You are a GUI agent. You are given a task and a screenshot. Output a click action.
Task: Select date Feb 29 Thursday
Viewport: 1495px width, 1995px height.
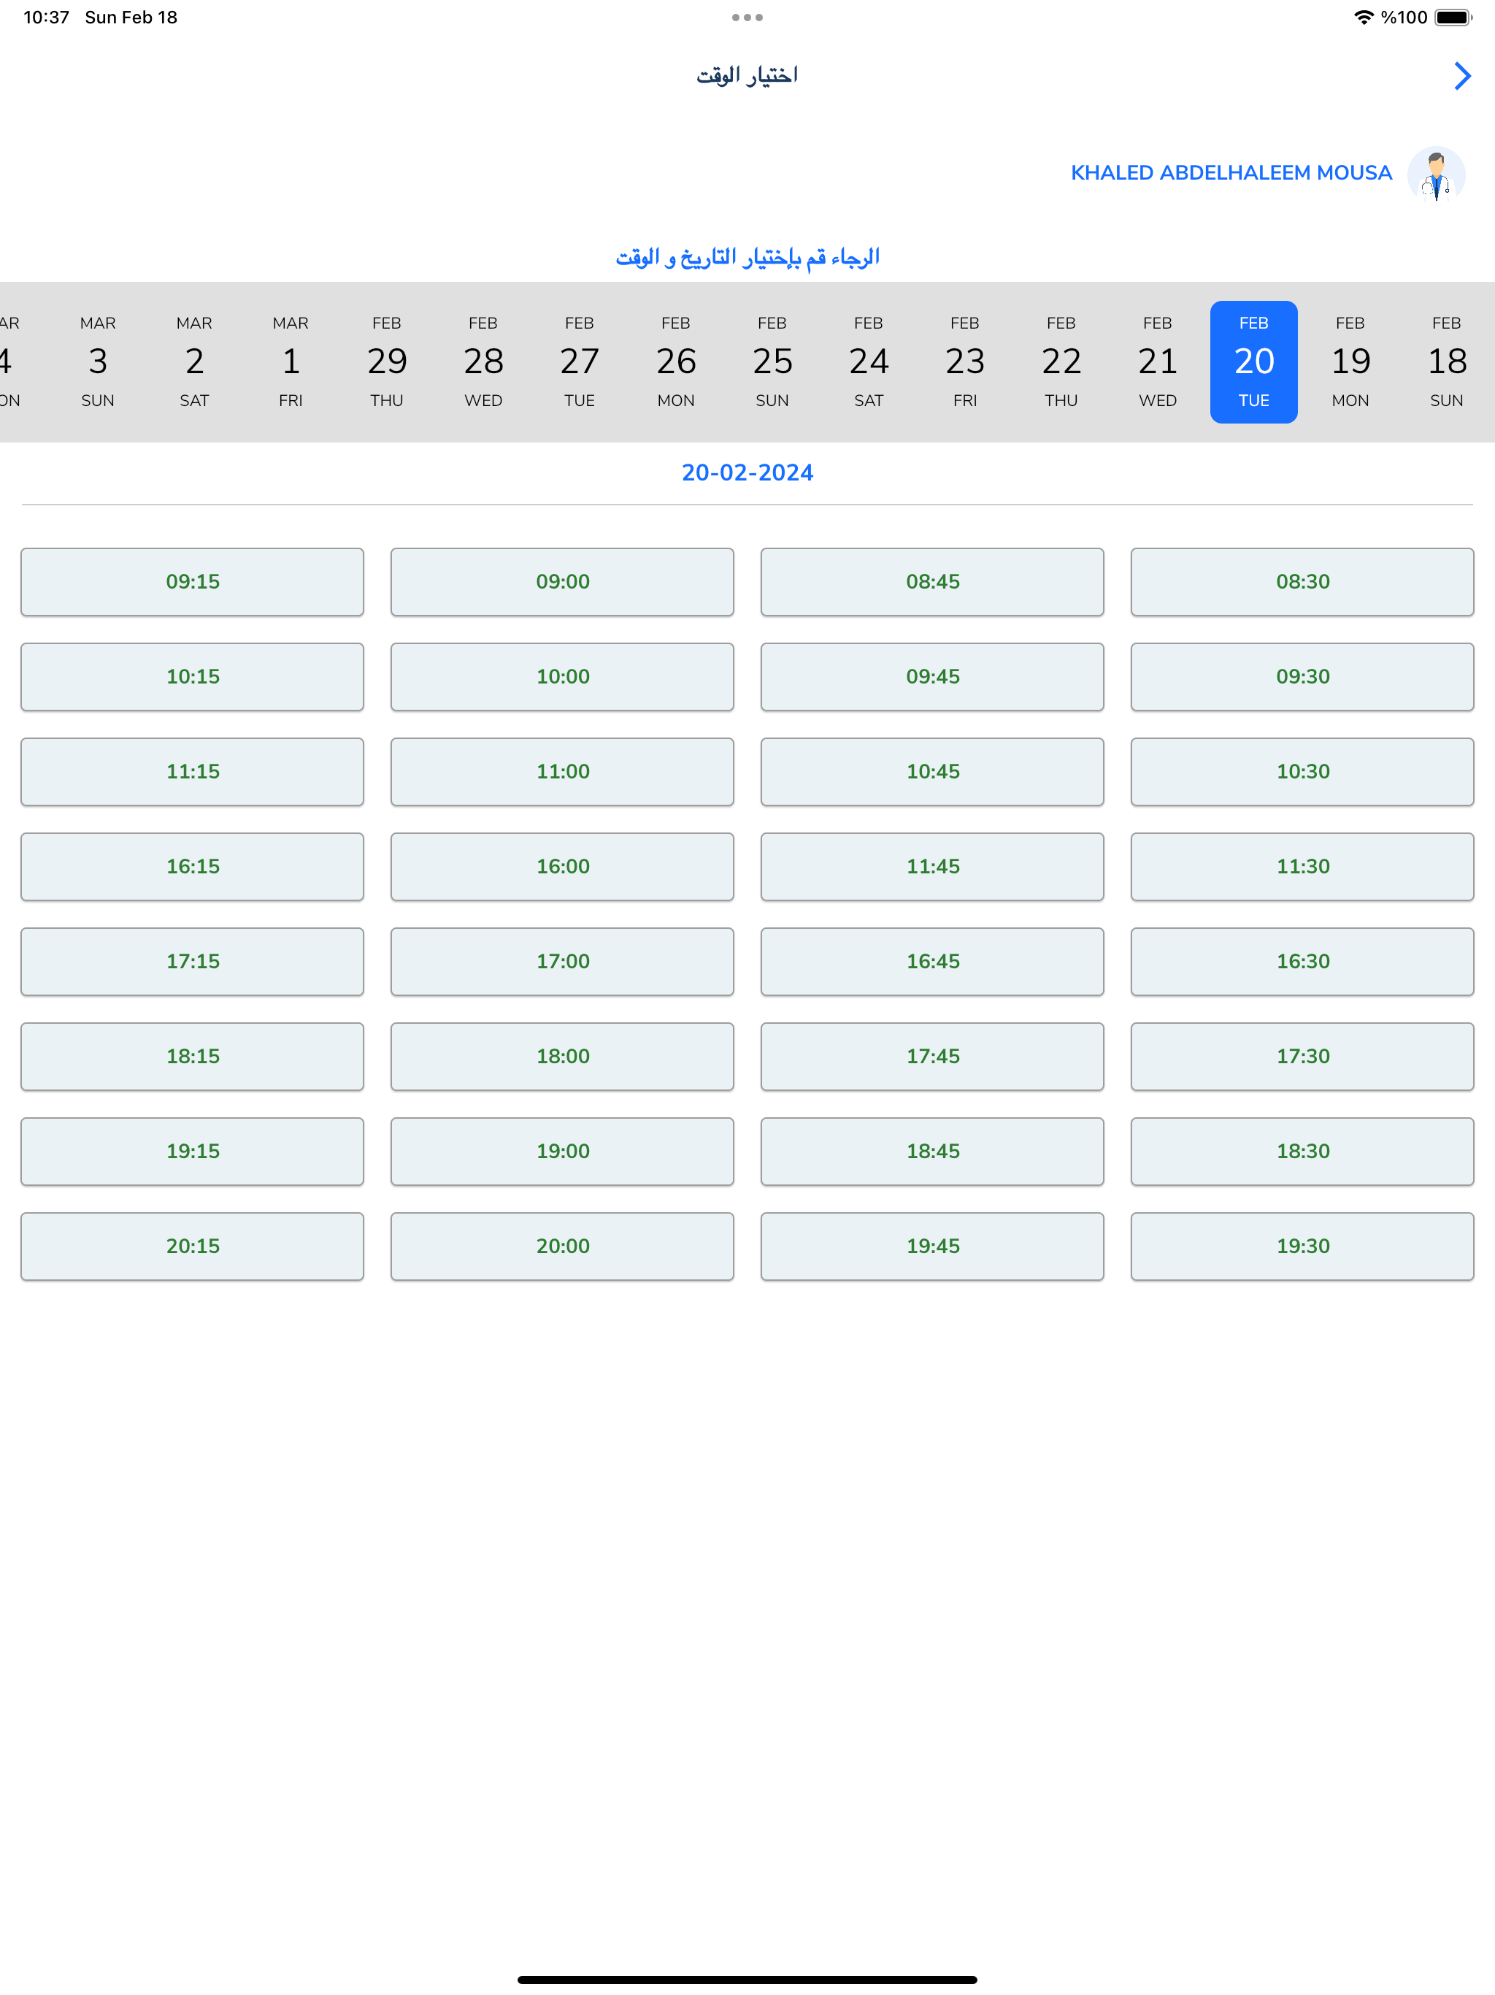[387, 361]
